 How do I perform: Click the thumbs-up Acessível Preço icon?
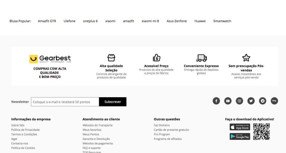point(156,58)
